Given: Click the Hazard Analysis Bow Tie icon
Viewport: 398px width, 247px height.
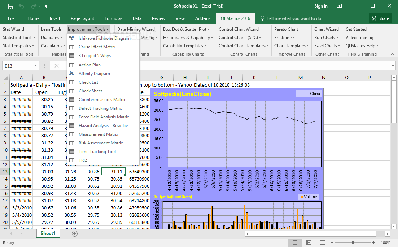Looking at the screenshot, I should tap(72, 126).
